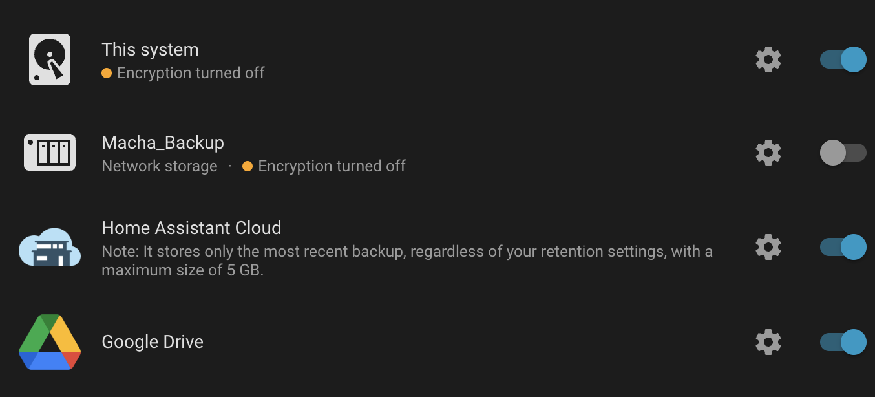The width and height of the screenshot is (875, 397).
Task: Click the hard disk icon for This system
Action: click(50, 59)
